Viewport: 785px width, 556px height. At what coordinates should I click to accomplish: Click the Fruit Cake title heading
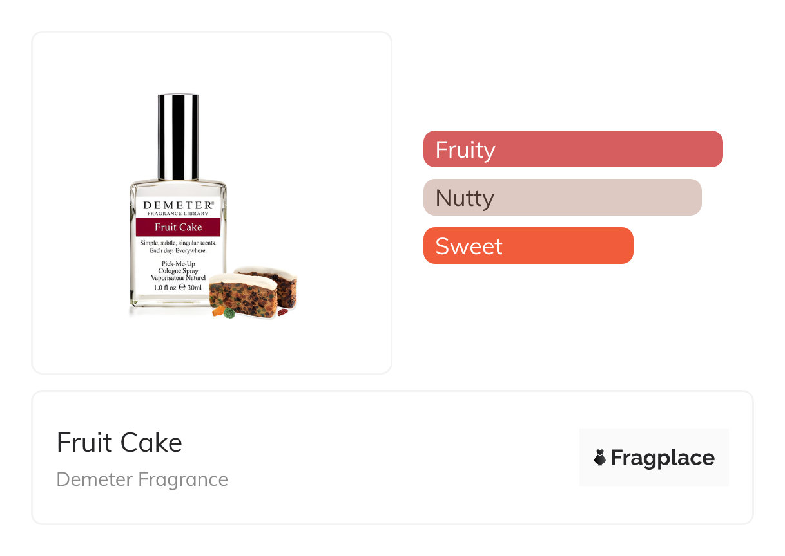tap(119, 443)
